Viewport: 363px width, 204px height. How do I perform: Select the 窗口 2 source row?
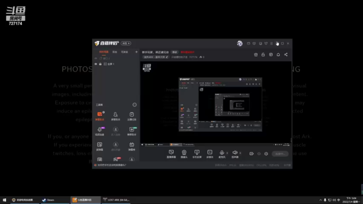pos(116,58)
